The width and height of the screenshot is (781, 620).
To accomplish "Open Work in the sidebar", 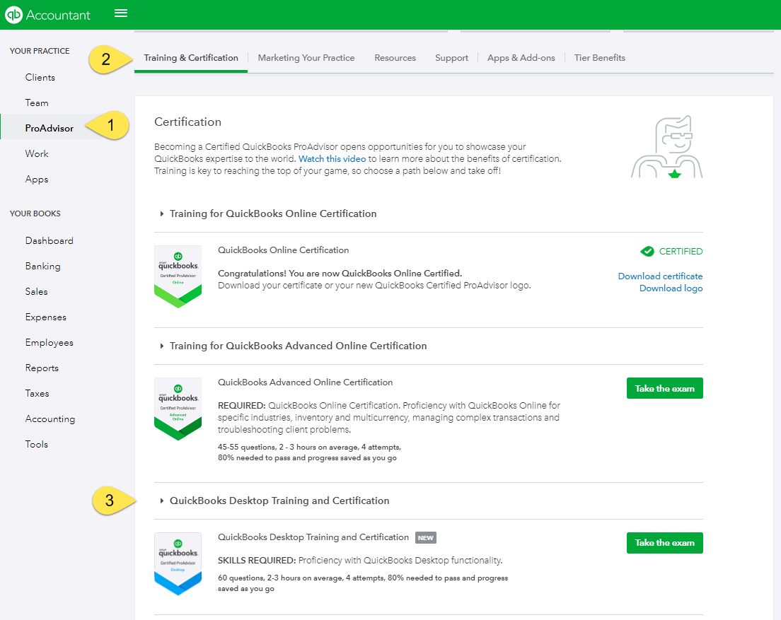I will coord(37,153).
